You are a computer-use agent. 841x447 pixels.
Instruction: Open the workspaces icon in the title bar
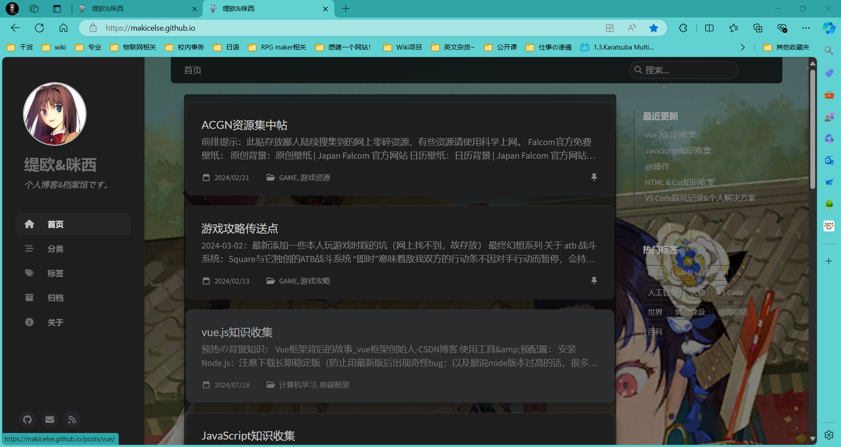coord(34,9)
